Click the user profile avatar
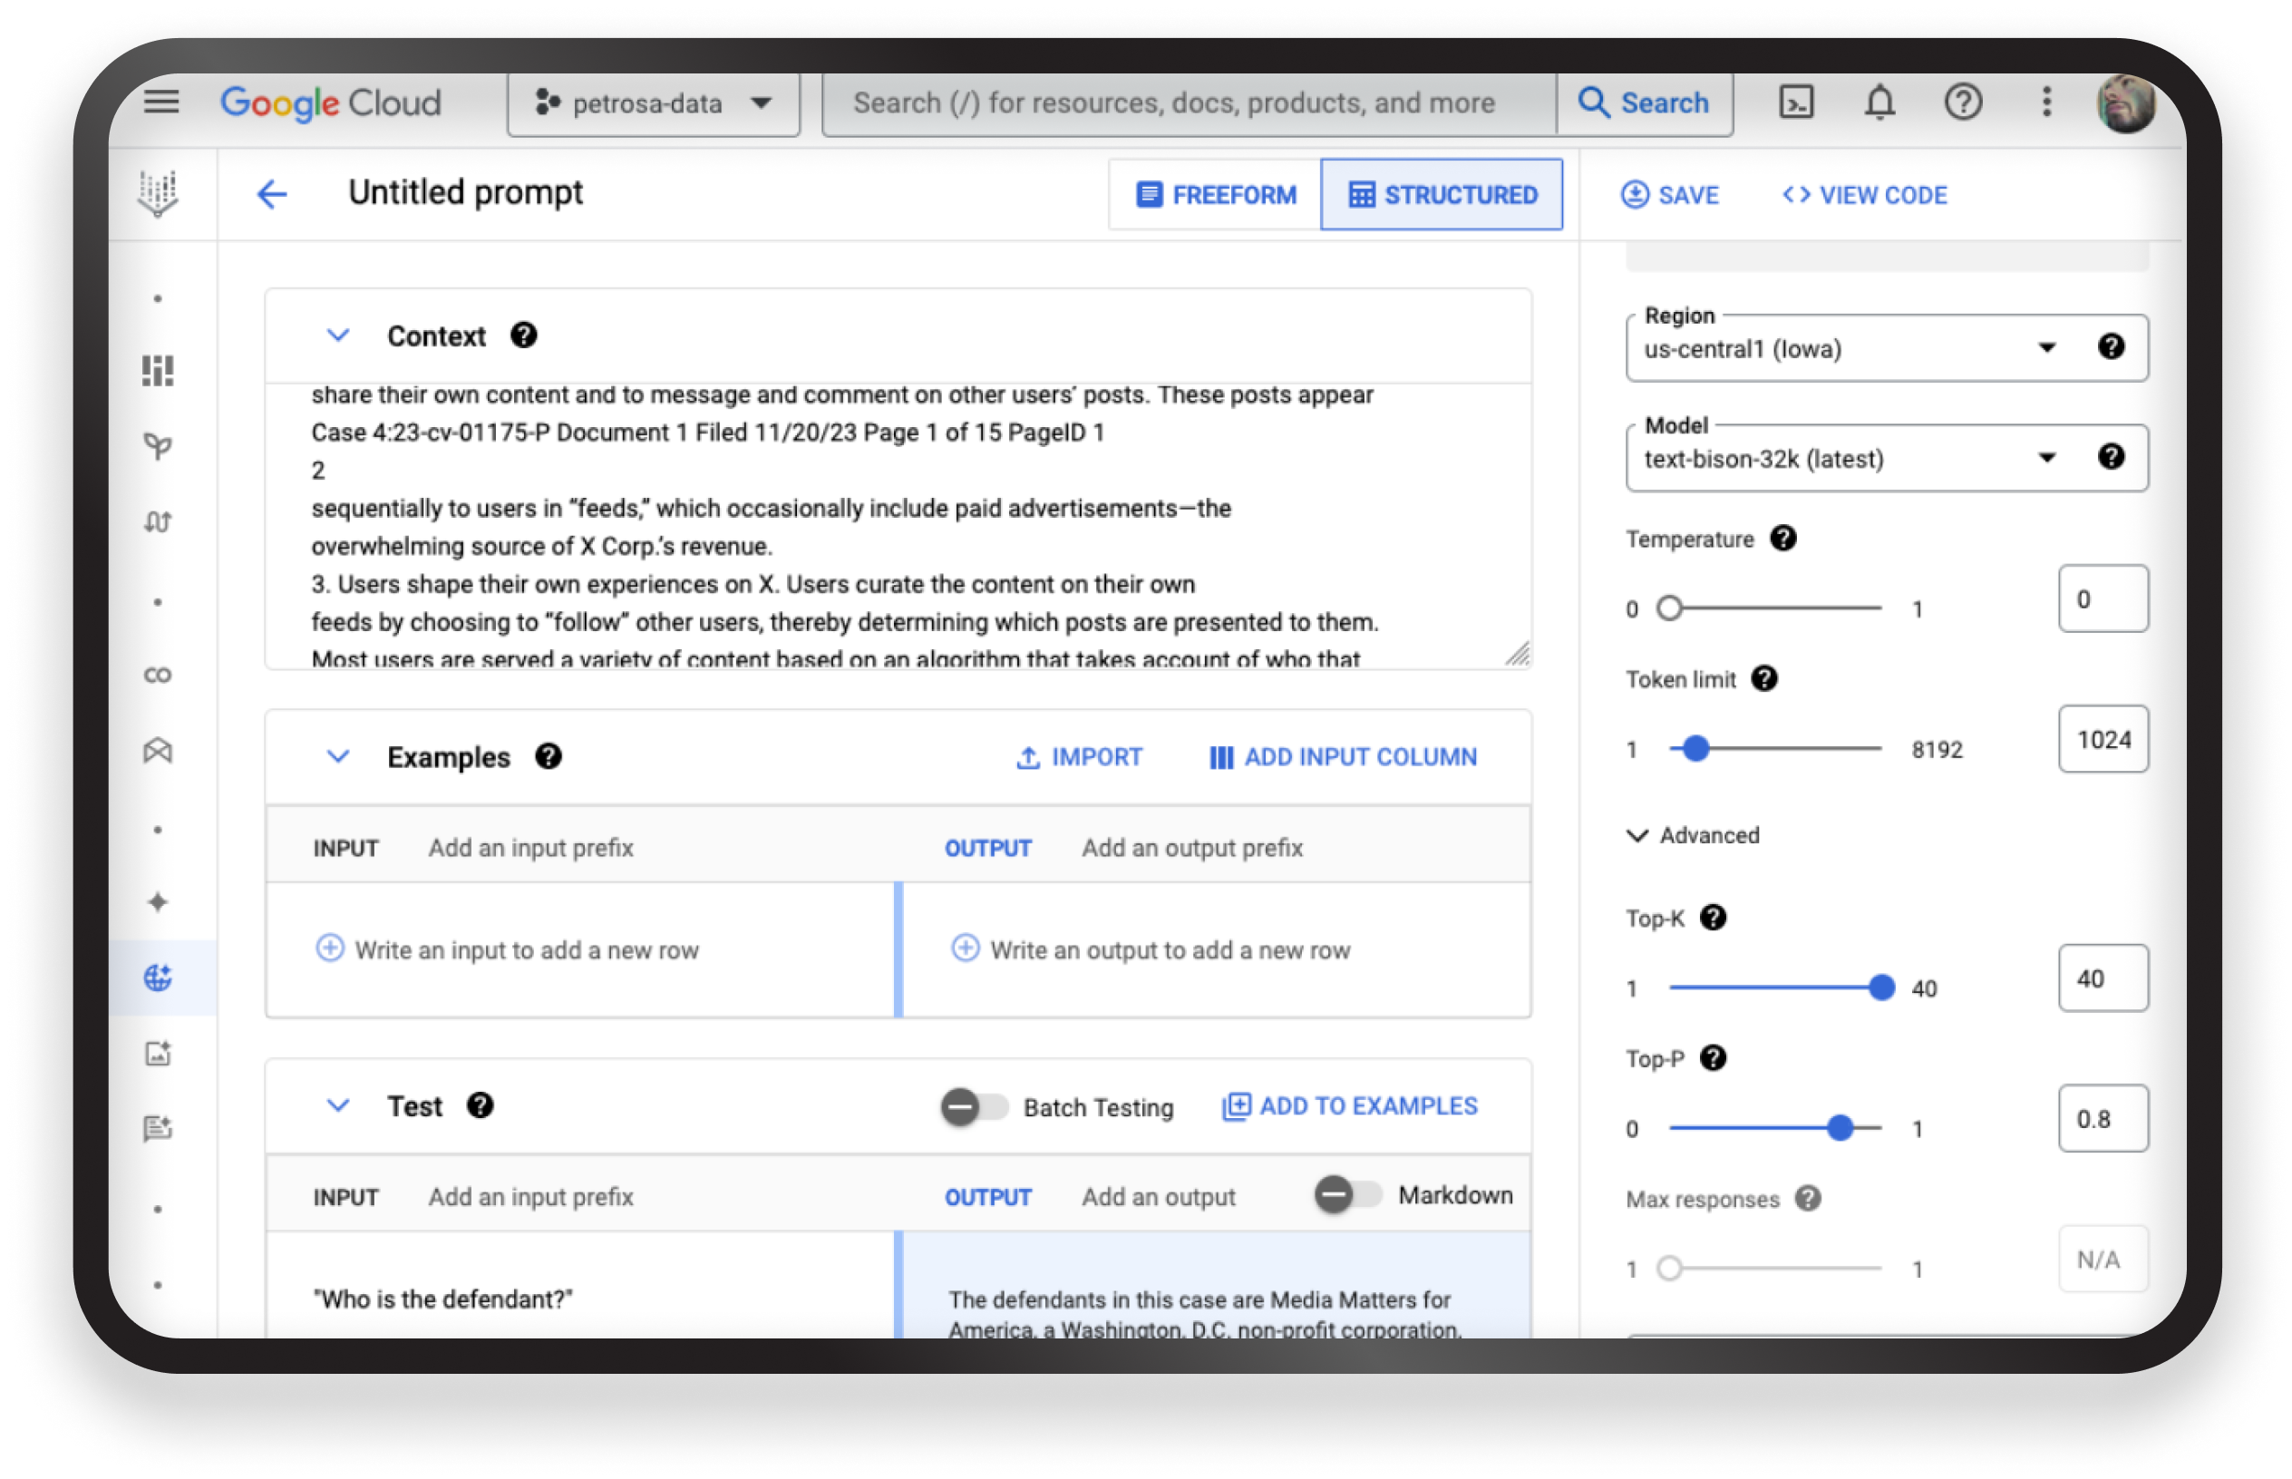 [2126, 104]
